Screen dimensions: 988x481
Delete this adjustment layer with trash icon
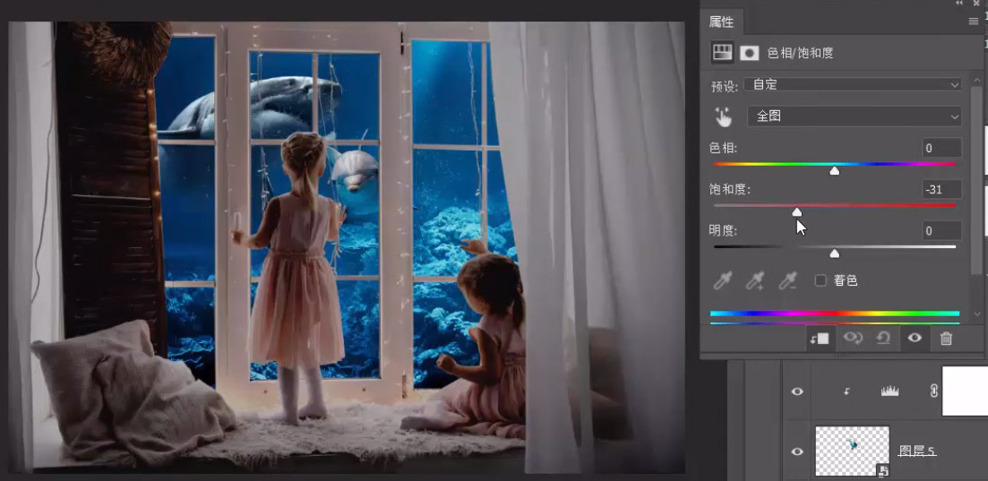(x=946, y=339)
